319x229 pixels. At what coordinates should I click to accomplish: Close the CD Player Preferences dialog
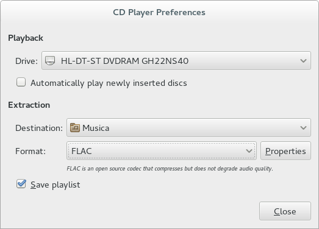pyautogui.click(x=285, y=211)
